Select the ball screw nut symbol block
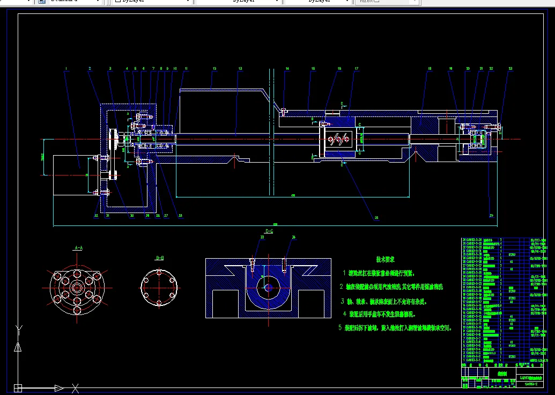This screenshot has height=395, width=555. [338, 139]
